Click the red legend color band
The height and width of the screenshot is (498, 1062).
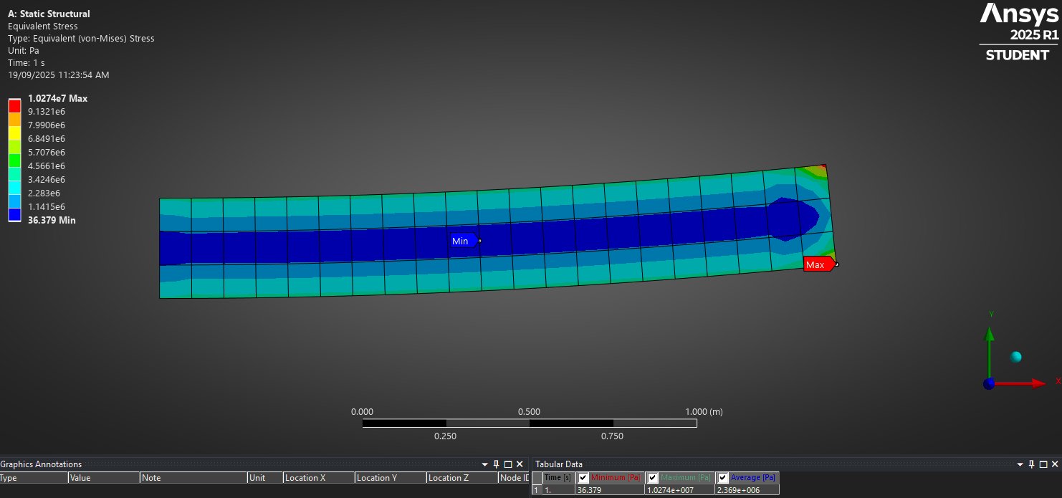click(14, 105)
